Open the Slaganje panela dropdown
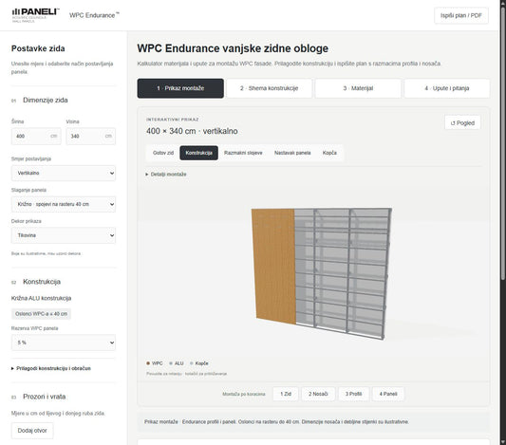Screen dimensions: 506x445 [x=64, y=204]
